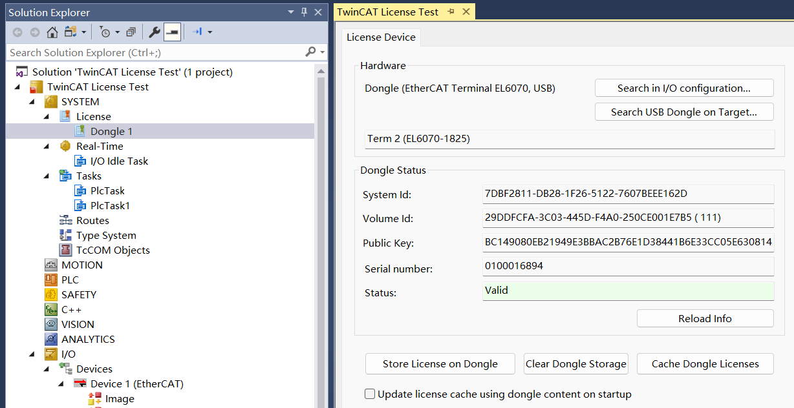
Task: Collapse the SYSTEM node
Action: (x=32, y=102)
